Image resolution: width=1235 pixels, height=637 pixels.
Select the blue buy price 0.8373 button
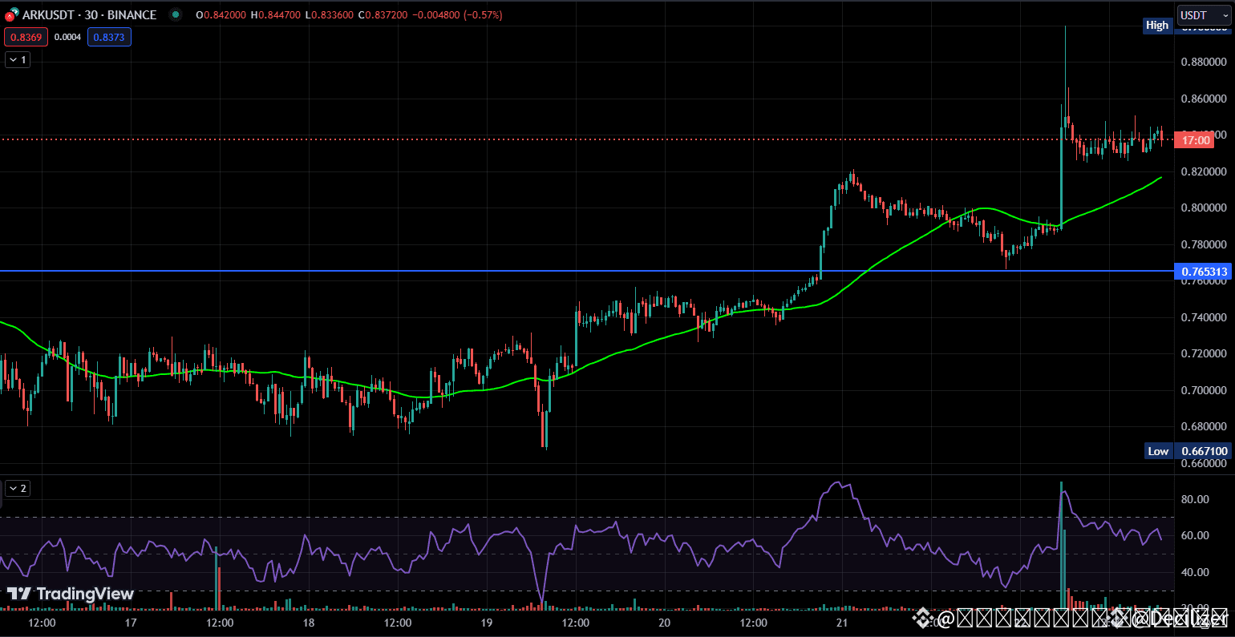pyautogui.click(x=109, y=37)
